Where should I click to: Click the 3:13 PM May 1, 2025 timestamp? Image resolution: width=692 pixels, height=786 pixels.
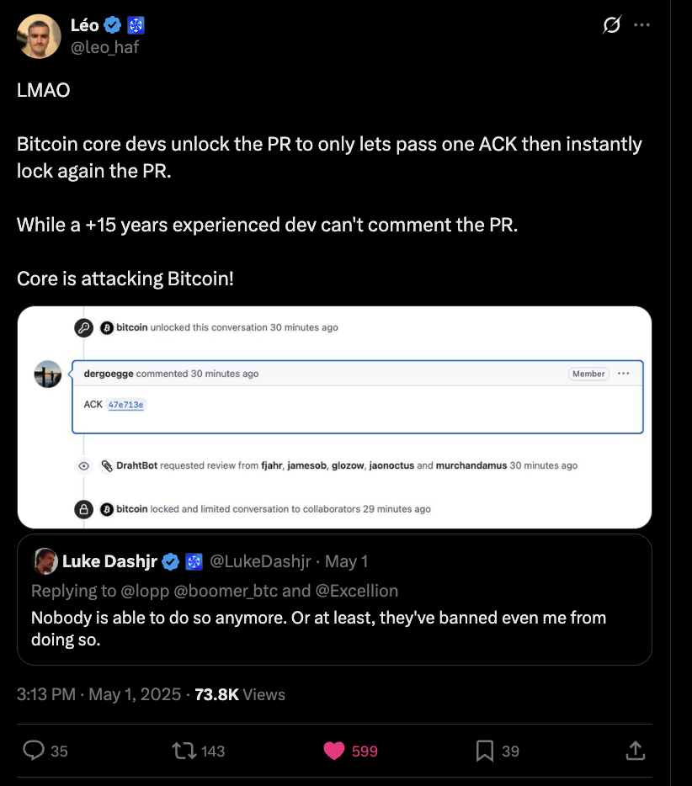click(x=98, y=694)
